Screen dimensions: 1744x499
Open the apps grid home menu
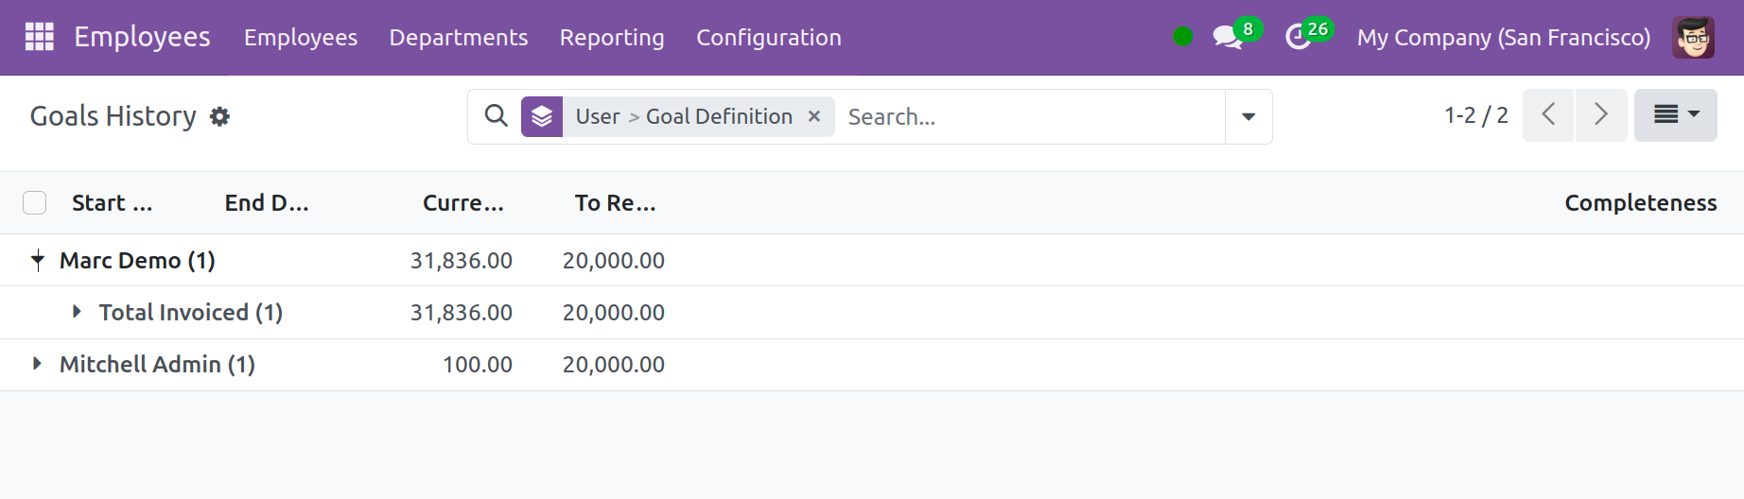point(39,37)
